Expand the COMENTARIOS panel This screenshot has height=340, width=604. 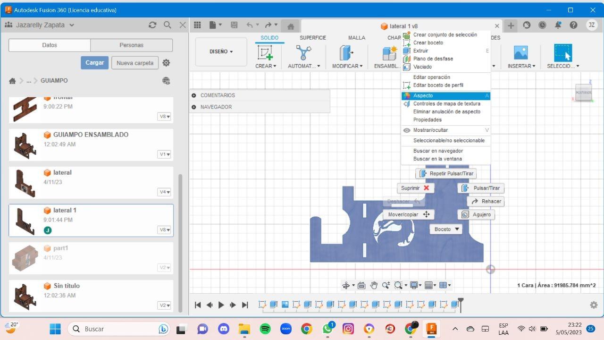coord(194,95)
